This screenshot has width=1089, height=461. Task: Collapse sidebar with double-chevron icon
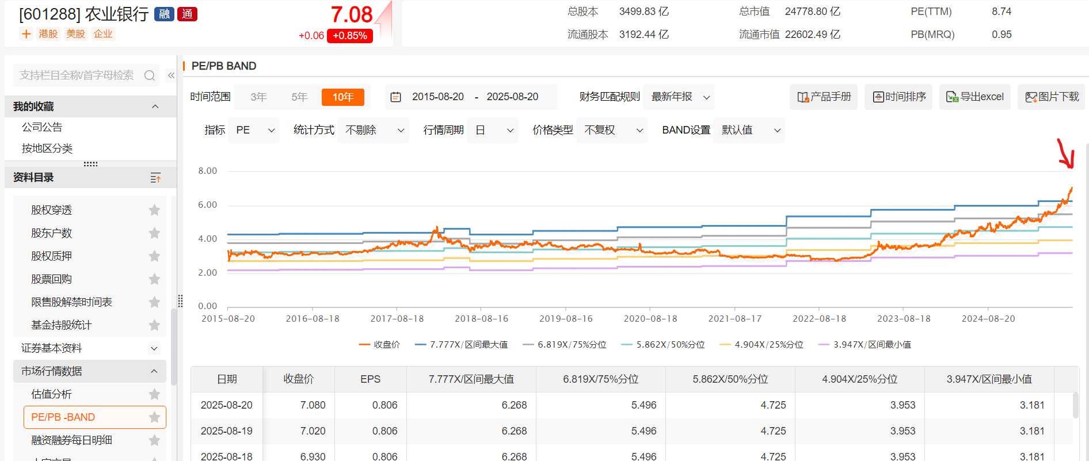pos(171,75)
